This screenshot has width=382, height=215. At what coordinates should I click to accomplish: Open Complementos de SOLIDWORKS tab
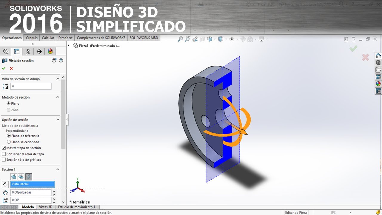(x=101, y=38)
